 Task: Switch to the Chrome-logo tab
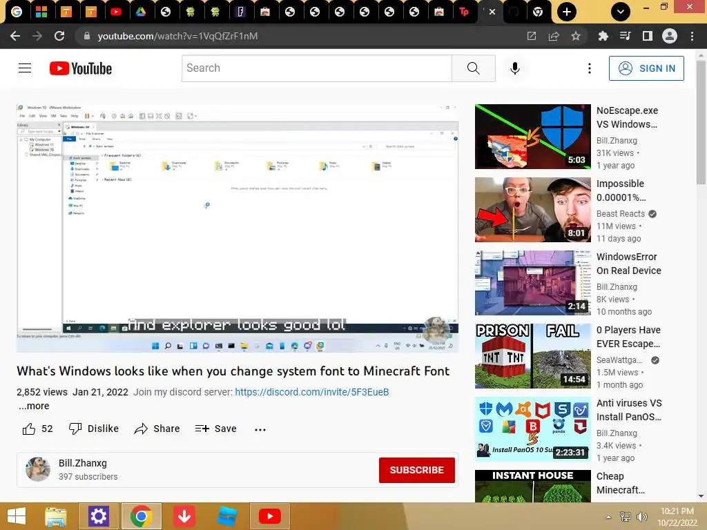537,12
